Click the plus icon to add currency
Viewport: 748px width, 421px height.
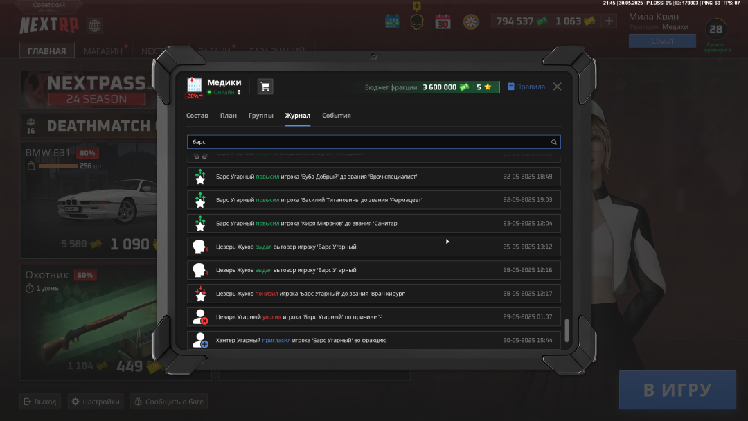point(609,21)
